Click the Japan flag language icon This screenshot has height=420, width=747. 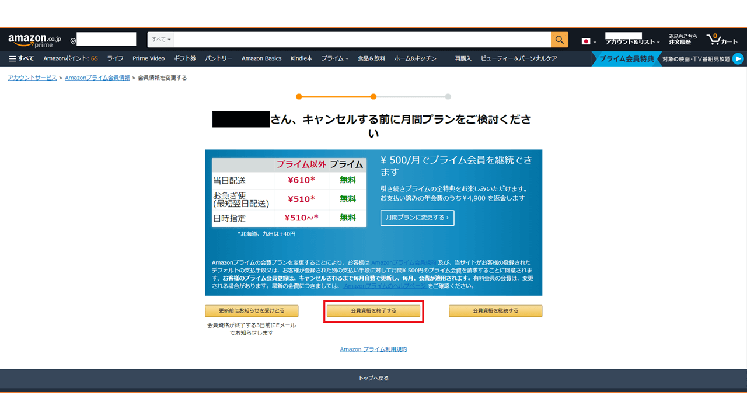pyautogui.click(x=585, y=41)
